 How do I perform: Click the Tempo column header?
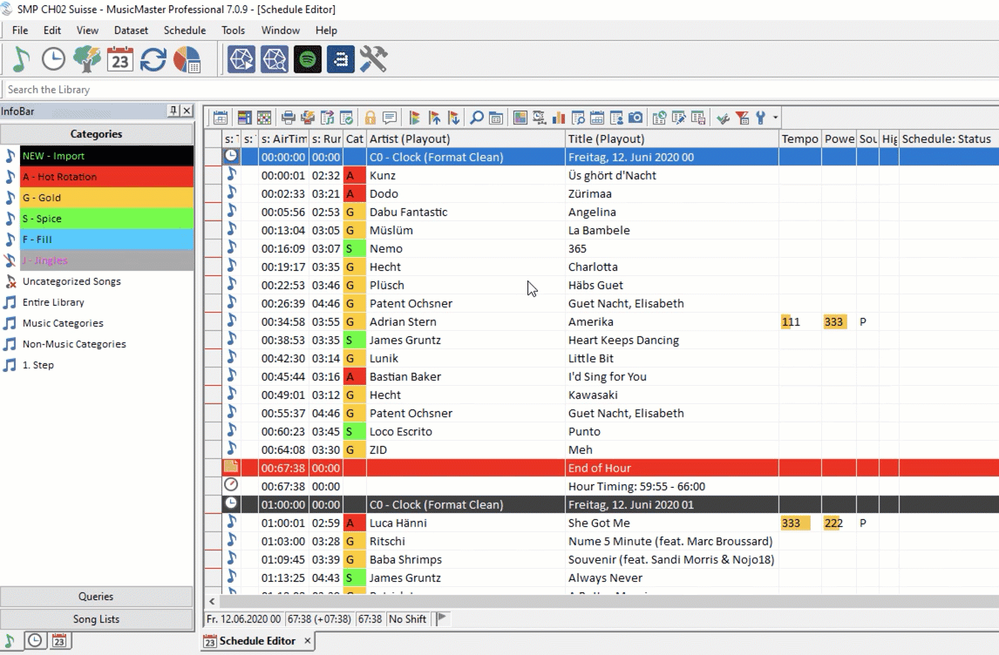(x=799, y=138)
